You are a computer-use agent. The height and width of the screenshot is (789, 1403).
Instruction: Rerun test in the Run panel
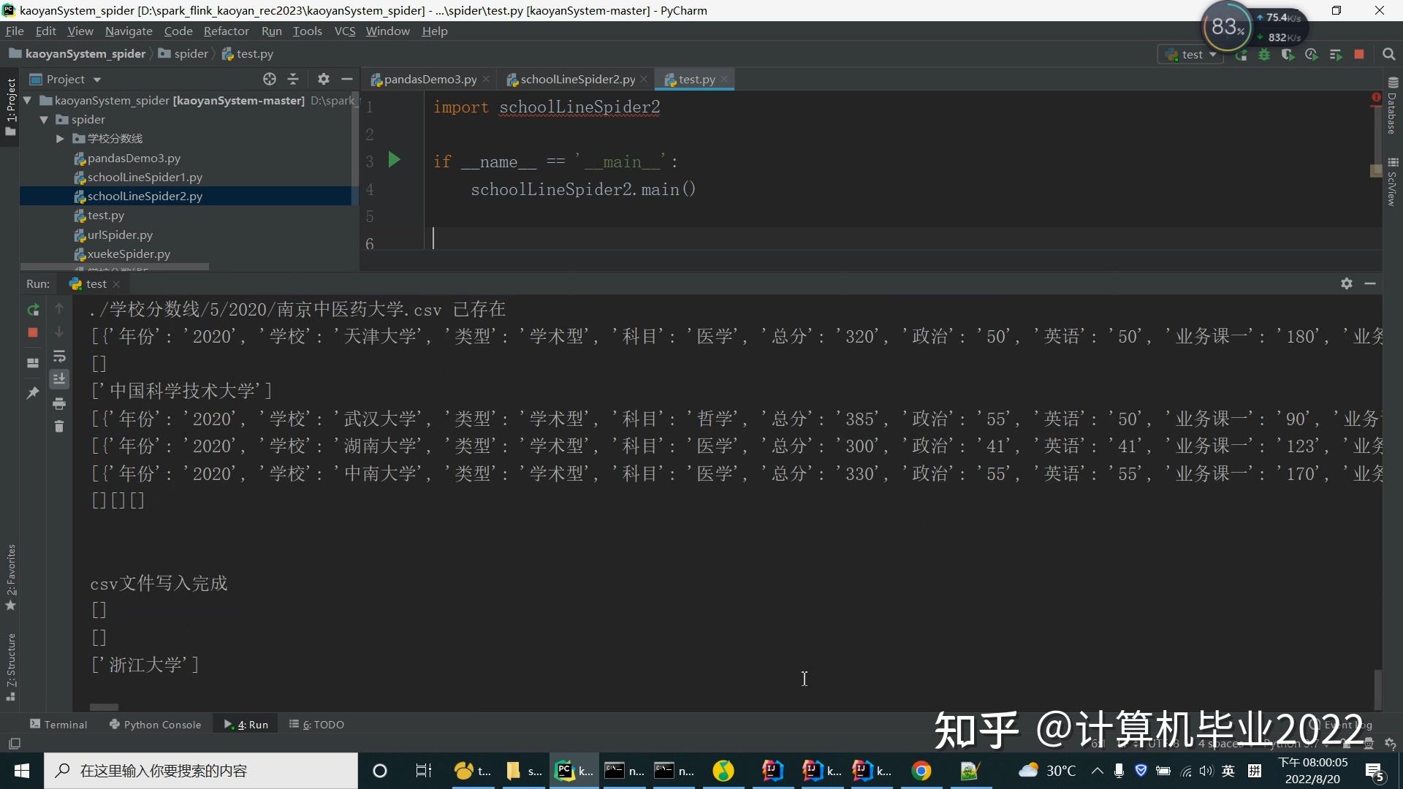coord(33,310)
